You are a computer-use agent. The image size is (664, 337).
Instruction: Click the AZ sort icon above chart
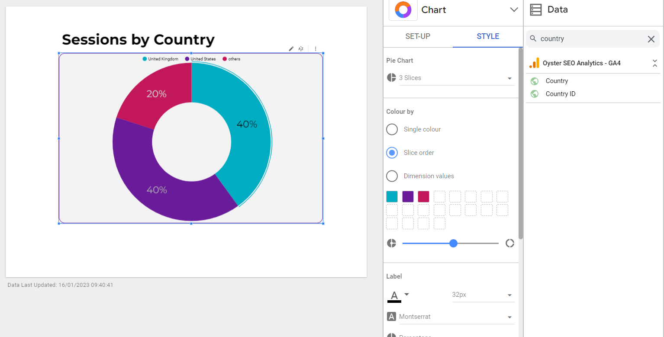[301, 49]
